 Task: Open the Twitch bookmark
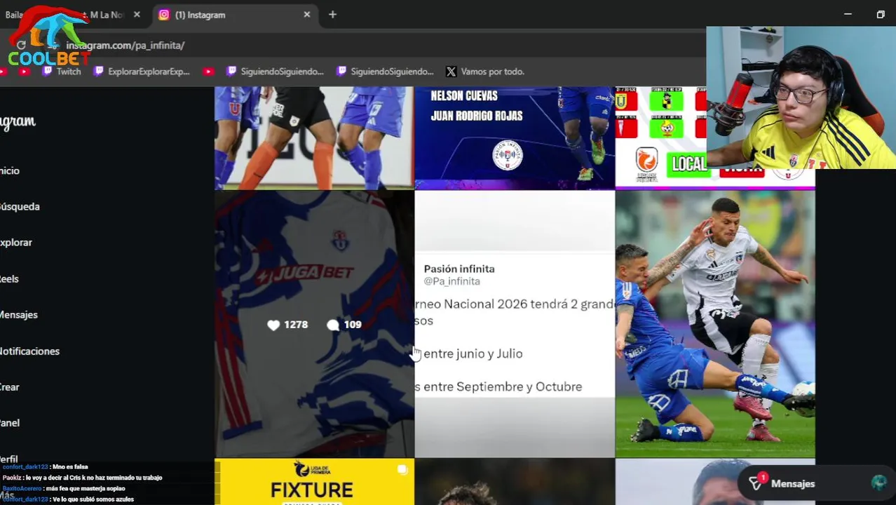tap(62, 72)
